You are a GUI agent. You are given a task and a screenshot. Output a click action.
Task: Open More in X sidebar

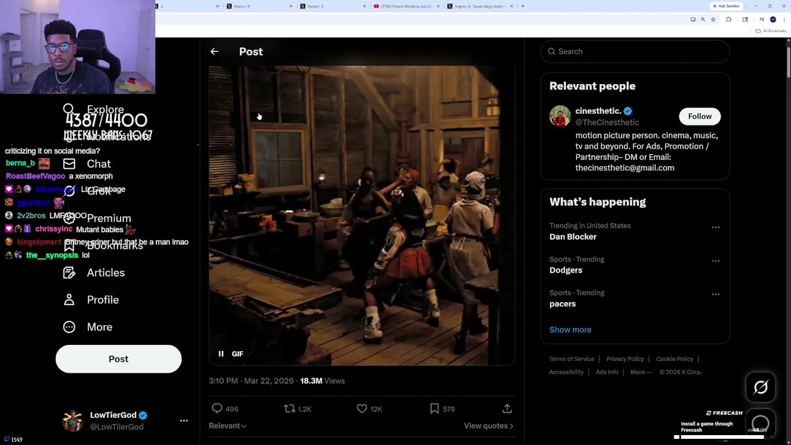coord(99,327)
